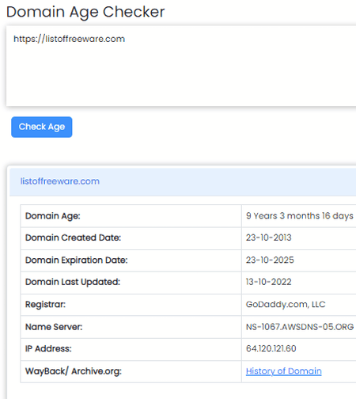
Task: Select the Name Server value NS-1067.AWSDNS-05.ORG
Action: tap(300, 327)
